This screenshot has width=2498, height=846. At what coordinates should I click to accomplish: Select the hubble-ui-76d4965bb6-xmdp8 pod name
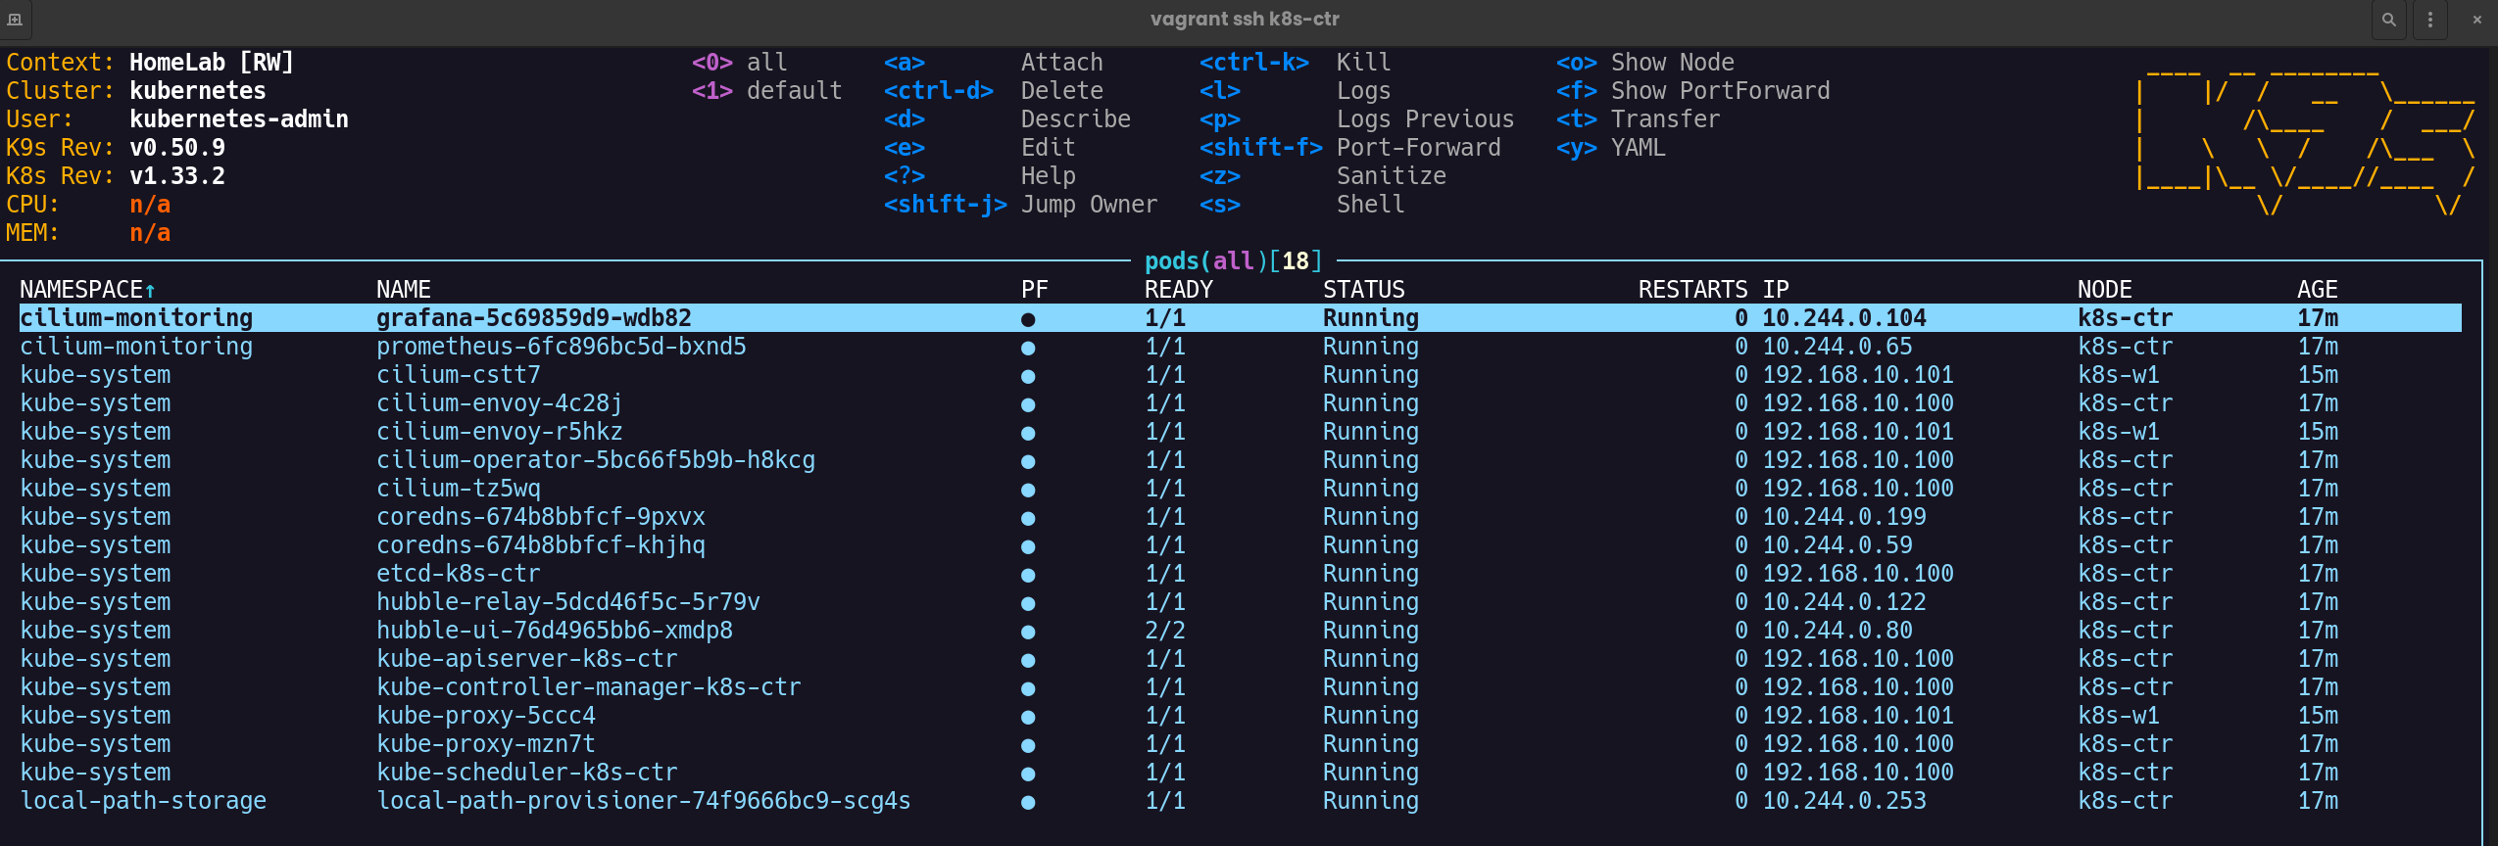pos(555,631)
